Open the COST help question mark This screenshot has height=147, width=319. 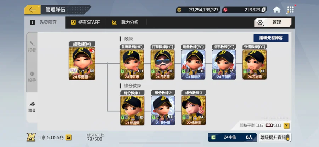[x=286, y=125]
